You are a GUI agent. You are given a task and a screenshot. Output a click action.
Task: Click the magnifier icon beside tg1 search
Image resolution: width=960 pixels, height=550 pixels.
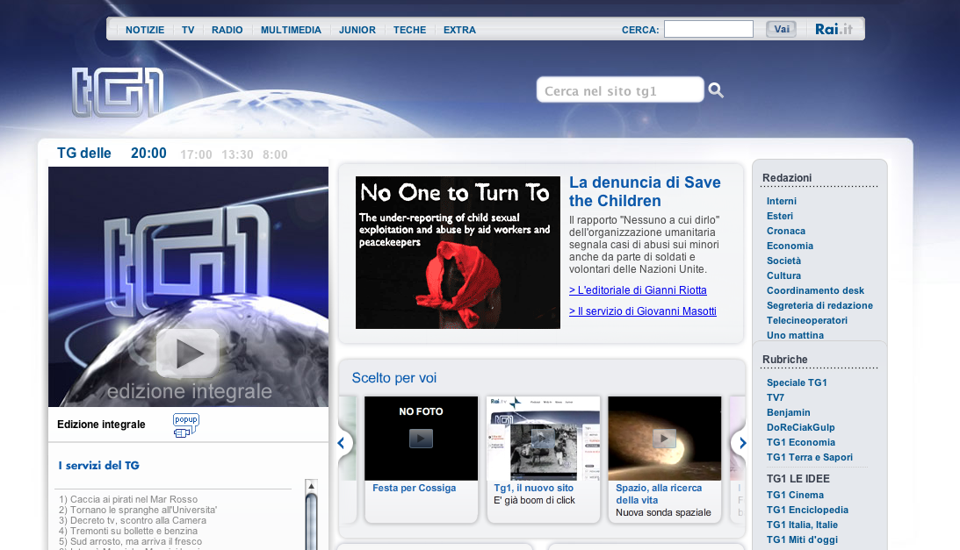716,90
